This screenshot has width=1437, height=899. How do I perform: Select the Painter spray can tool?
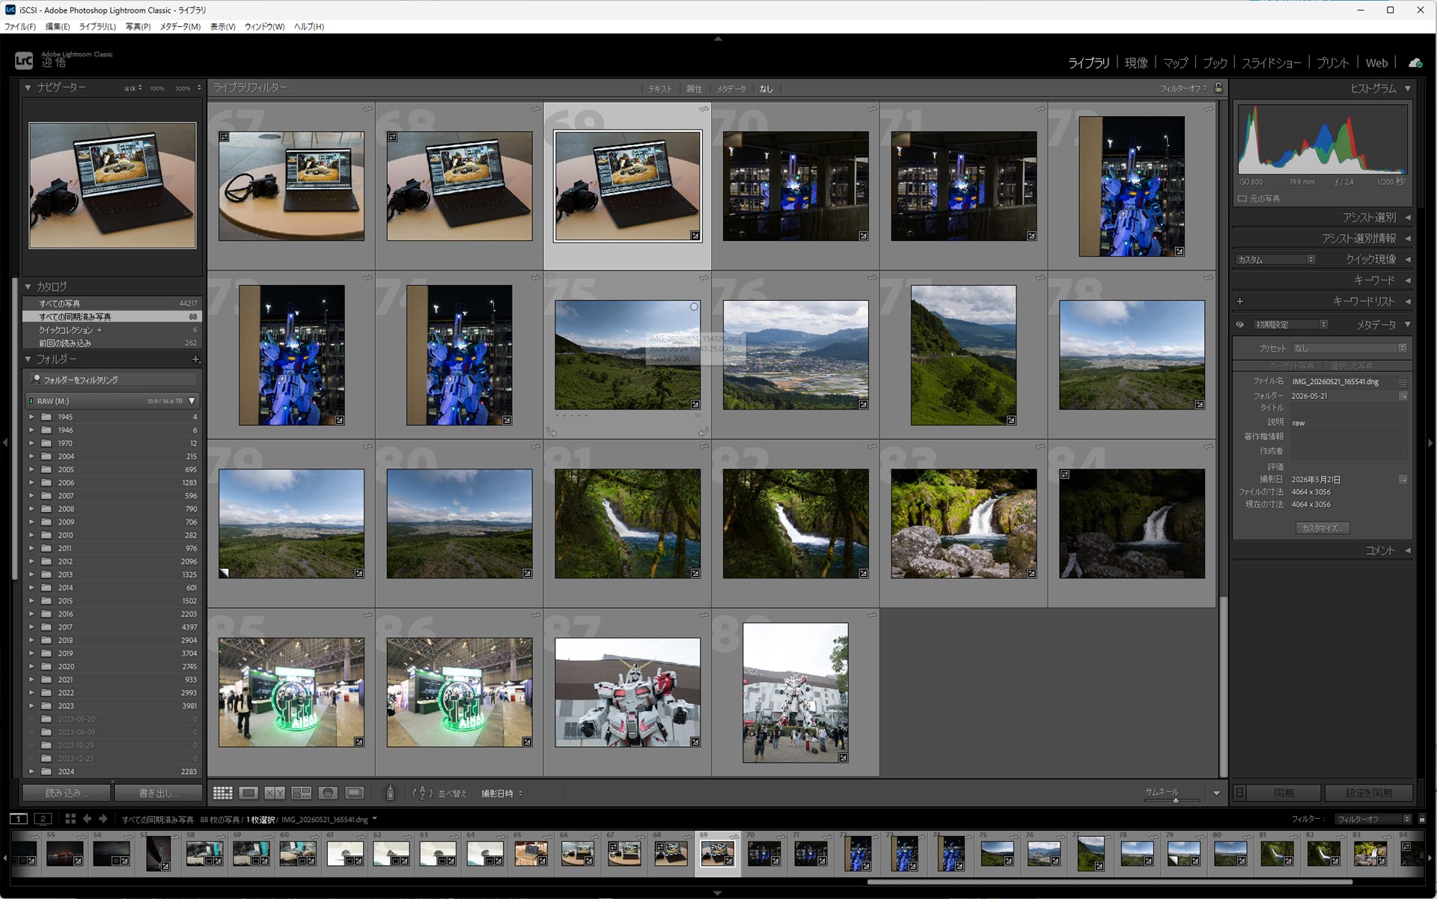390,793
